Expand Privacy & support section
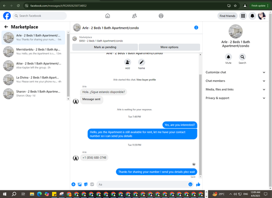The image size is (272, 198). (x=236, y=98)
